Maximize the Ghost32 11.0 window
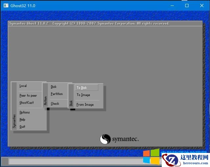The width and height of the screenshot is (210, 167). tap(187, 6)
